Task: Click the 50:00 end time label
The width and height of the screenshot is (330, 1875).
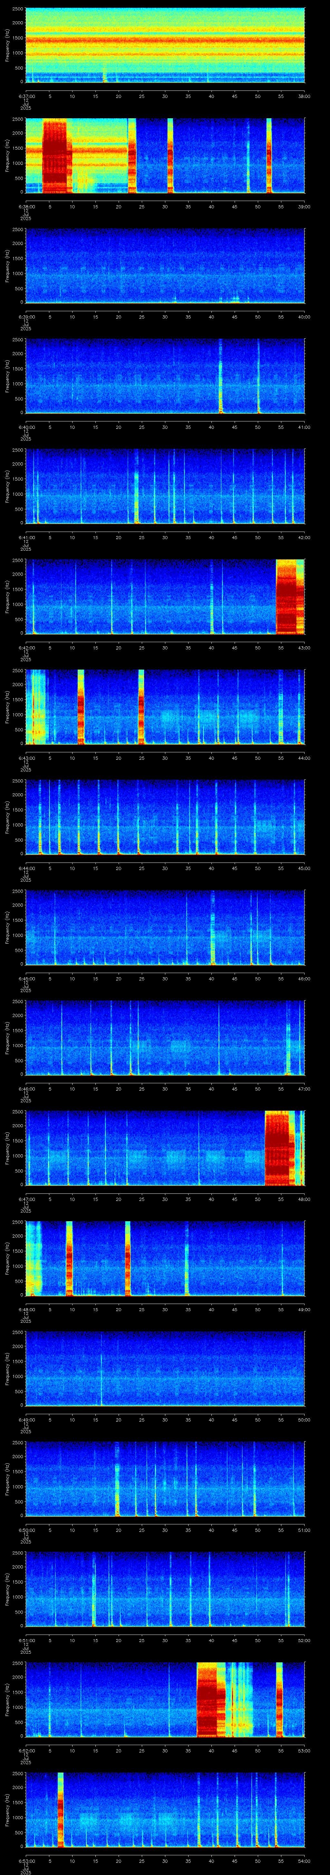Action: pos(305,1419)
